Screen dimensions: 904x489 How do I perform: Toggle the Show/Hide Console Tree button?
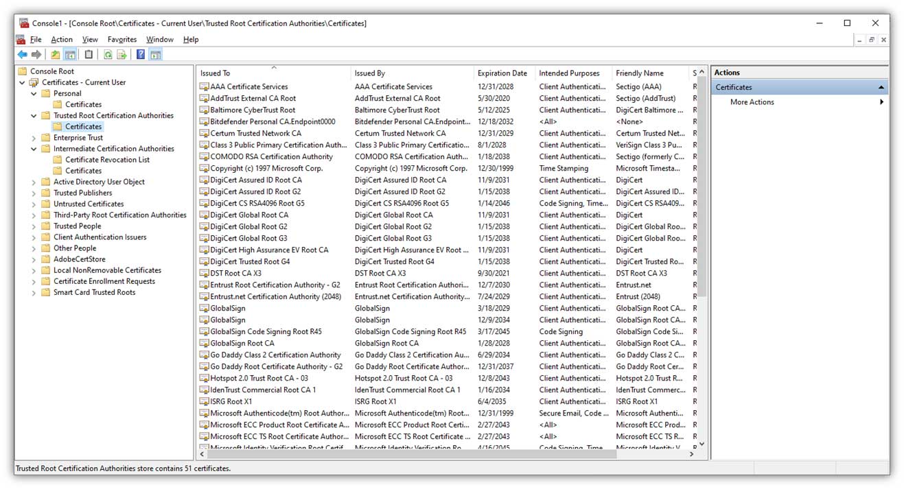tap(70, 55)
